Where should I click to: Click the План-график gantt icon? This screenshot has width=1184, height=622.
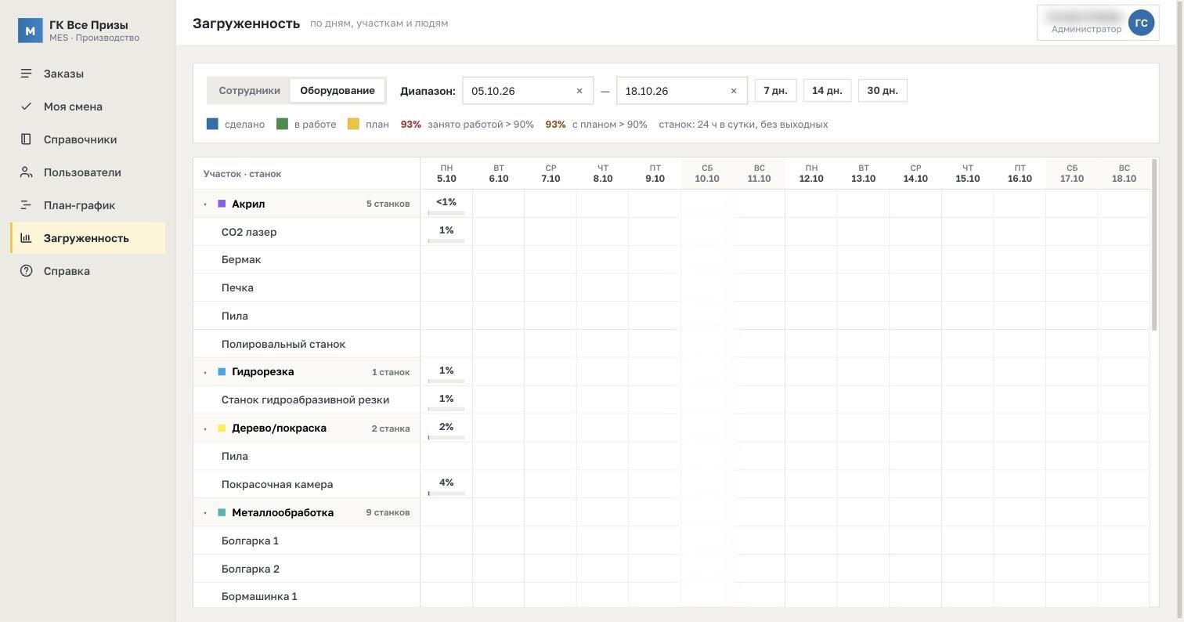pyautogui.click(x=26, y=205)
